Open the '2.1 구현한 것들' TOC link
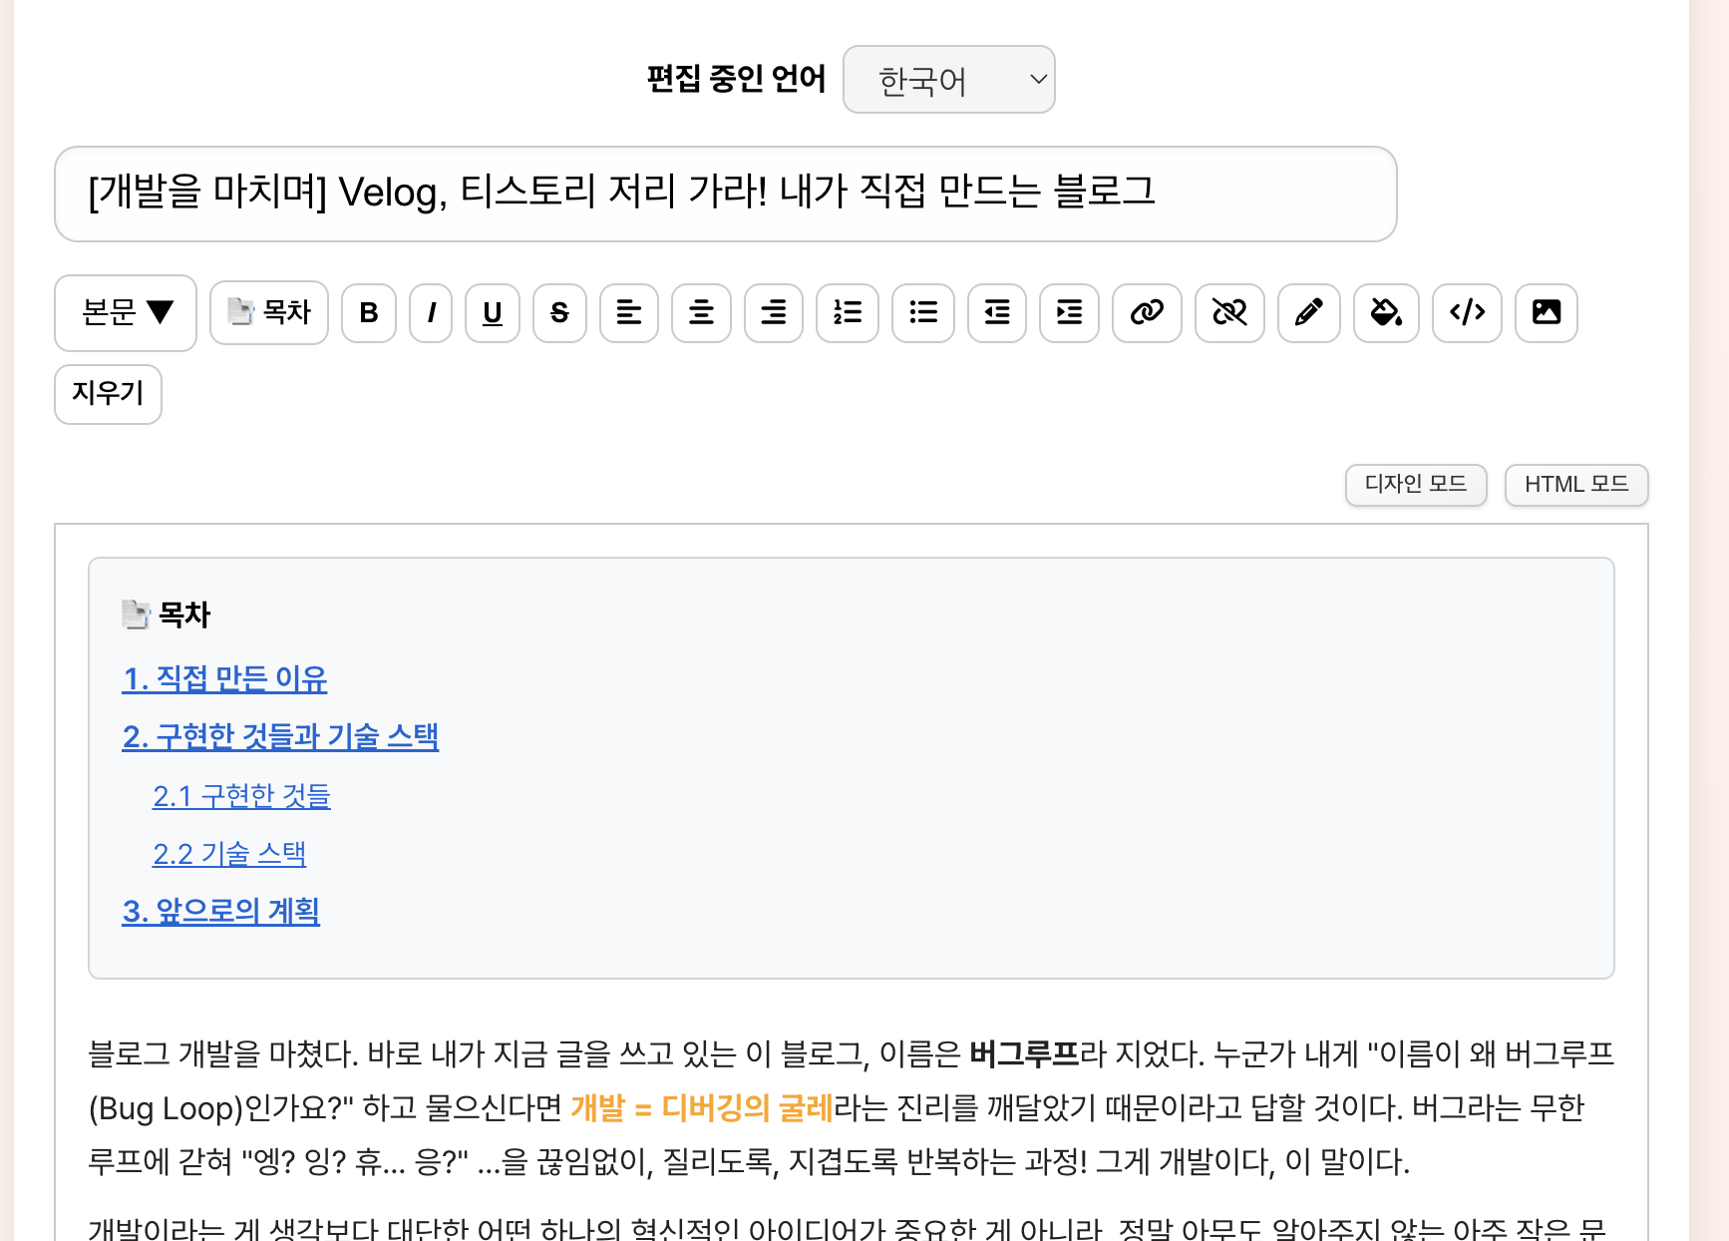Image resolution: width=1729 pixels, height=1241 pixels. pos(241,796)
